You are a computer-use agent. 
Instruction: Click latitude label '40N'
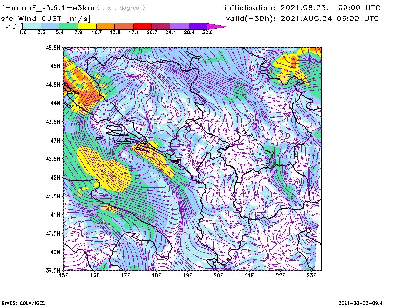click(x=55, y=252)
